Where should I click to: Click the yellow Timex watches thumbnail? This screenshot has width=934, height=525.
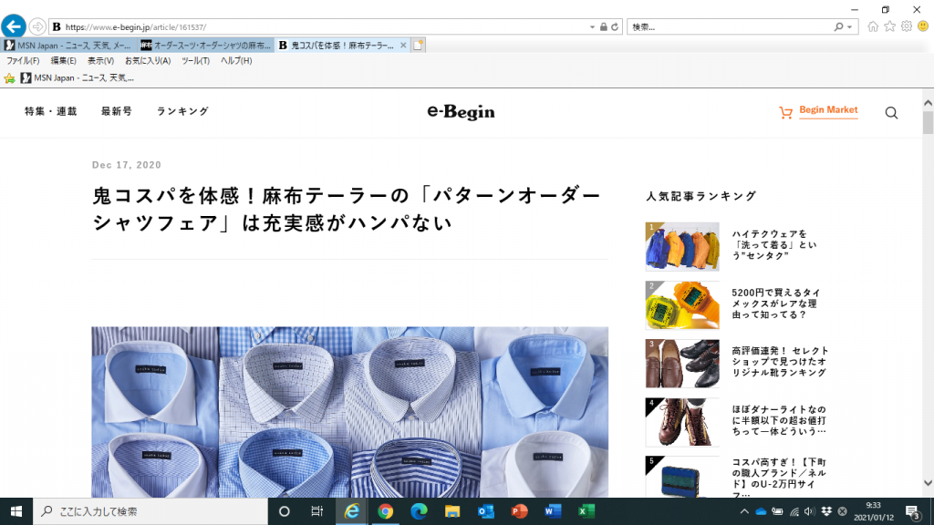tap(682, 305)
